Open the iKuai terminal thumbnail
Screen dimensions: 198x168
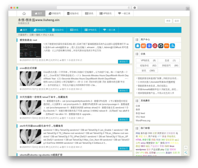[x=30, y=50]
